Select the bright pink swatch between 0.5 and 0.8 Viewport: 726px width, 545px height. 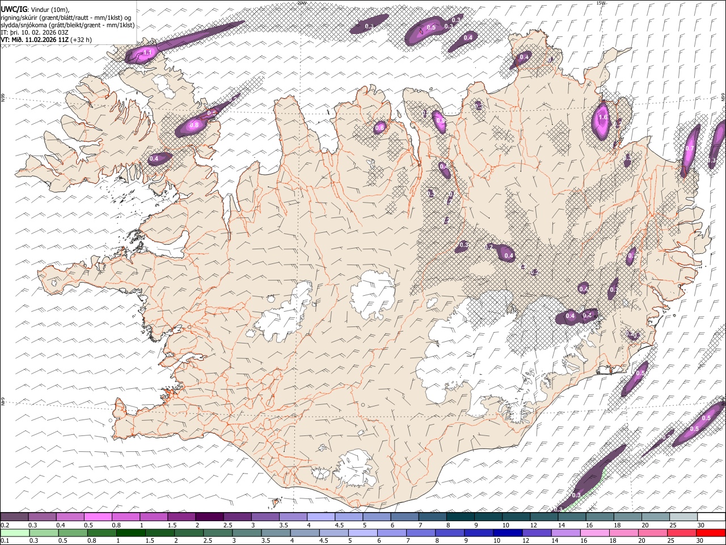tap(98, 517)
